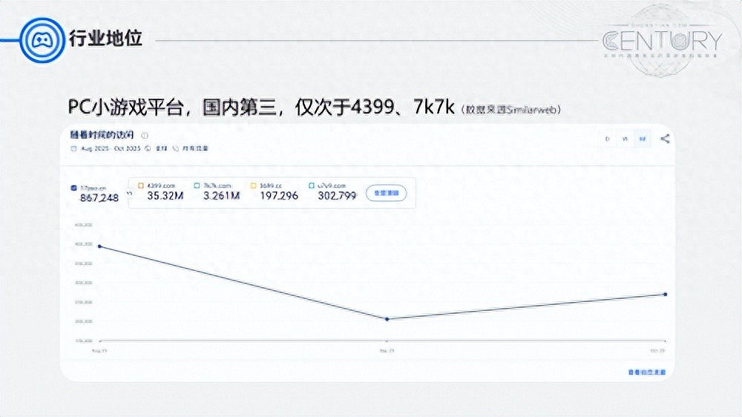
Task: Click the October data point on the line
Action: 666,295
